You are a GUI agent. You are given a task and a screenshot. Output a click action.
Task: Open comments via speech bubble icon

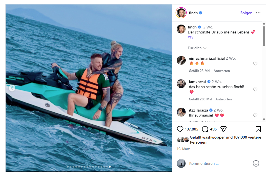pyautogui.click(x=205, y=129)
